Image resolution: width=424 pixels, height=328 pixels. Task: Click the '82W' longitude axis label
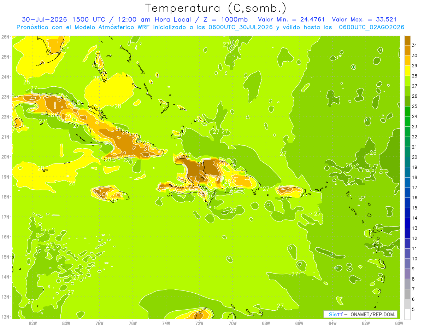[x=33, y=323]
